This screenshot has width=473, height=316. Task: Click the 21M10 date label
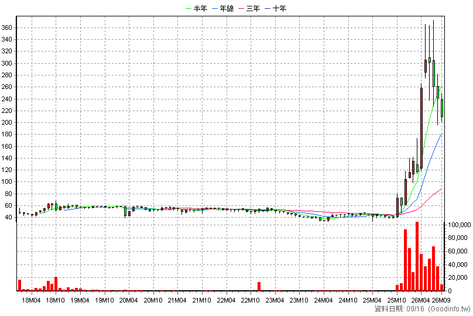tap(201, 300)
